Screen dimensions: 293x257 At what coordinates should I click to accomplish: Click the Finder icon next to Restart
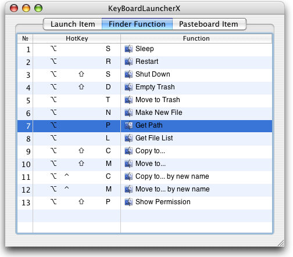click(128, 61)
